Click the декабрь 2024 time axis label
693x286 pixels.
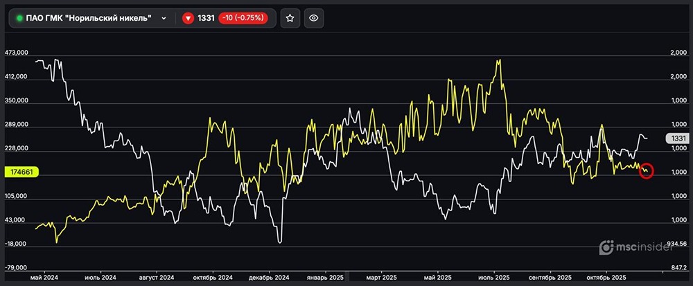pyautogui.click(x=269, y=278)
